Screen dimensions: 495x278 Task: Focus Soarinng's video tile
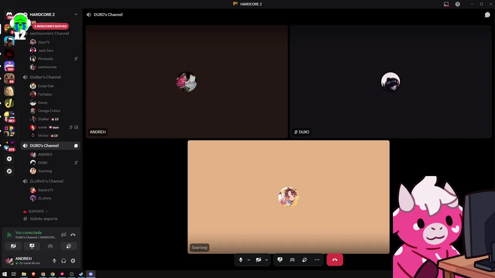tap(288, 197)
